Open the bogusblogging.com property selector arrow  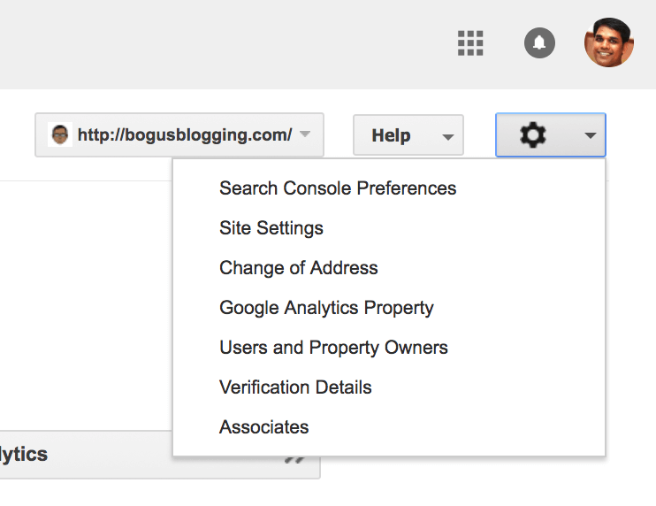pyautogui.click(x=305, y=135)
